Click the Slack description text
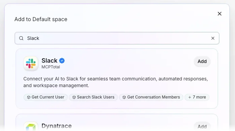 point(116,82)
